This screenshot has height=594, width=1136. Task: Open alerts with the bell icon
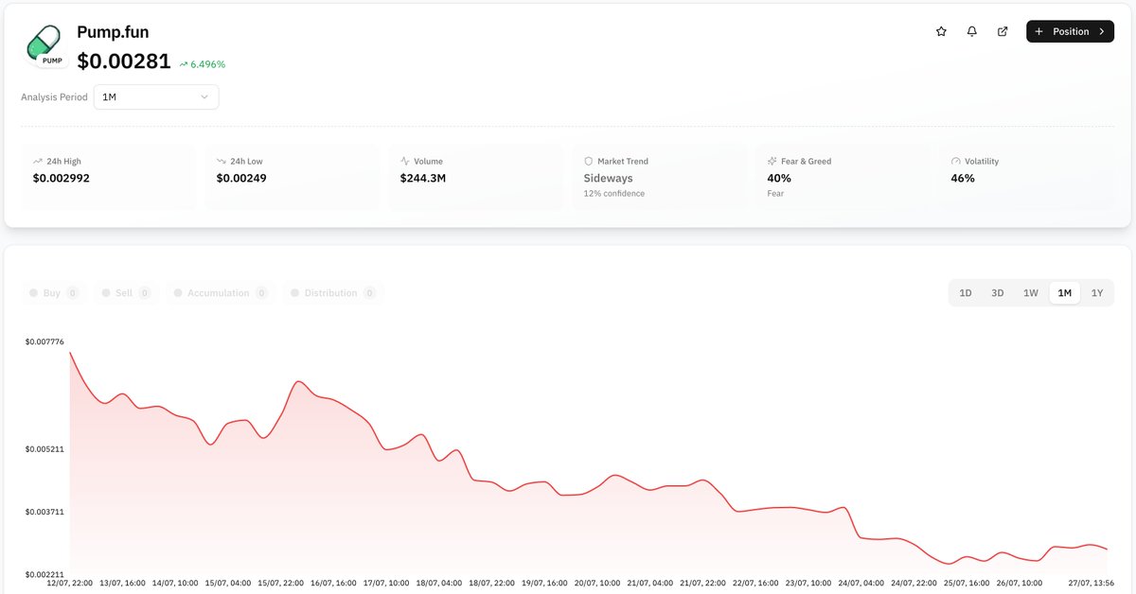coord(972,31)
